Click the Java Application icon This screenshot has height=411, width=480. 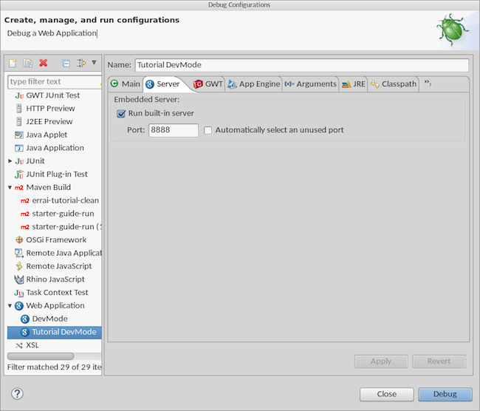[19, 148]
